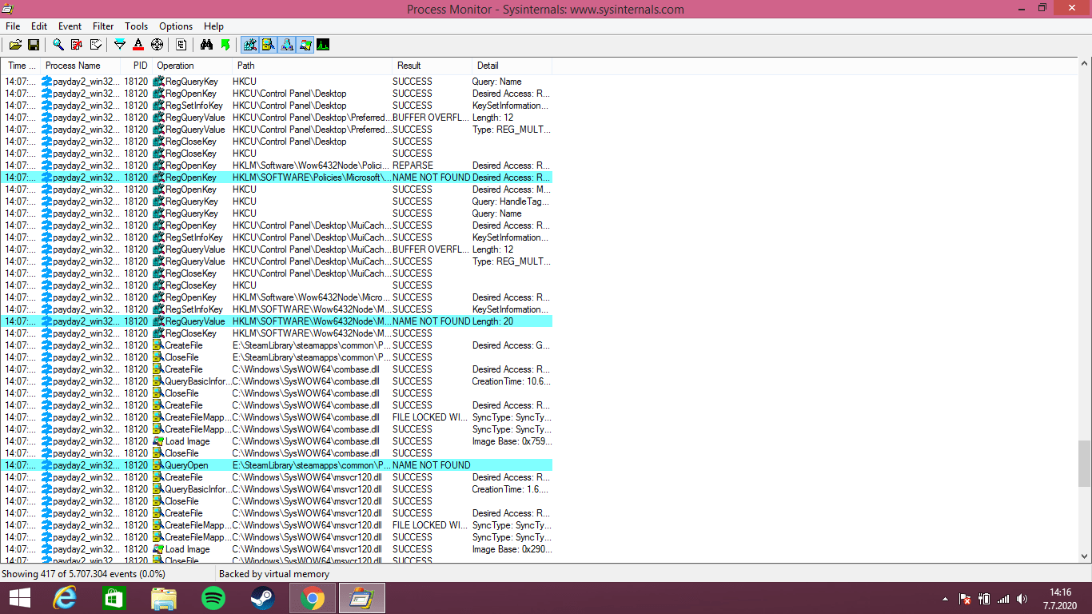Launch Internet Explorer from the taskbar

point(65,598)
